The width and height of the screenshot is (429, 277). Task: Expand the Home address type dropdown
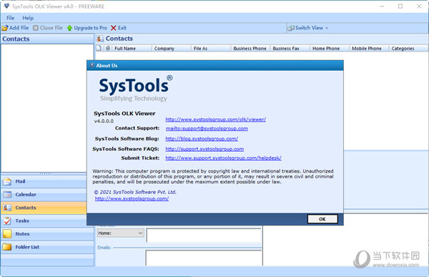[140, 233]
